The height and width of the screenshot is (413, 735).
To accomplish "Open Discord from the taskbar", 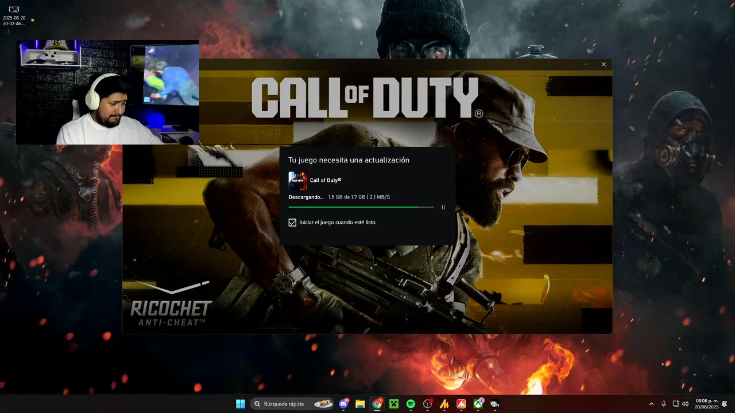I will (x=344, y=404).
